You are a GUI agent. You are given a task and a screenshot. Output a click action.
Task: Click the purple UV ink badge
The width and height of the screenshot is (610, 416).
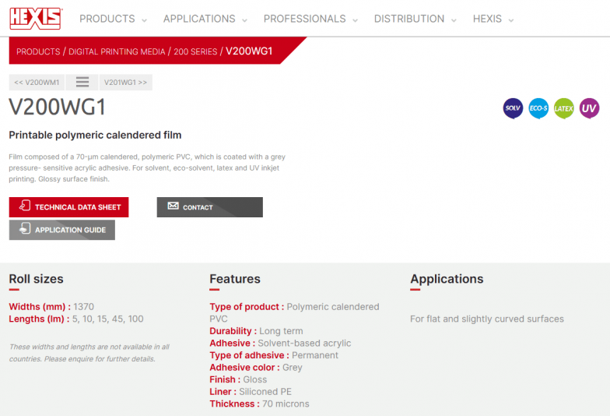tap(590, 108)
